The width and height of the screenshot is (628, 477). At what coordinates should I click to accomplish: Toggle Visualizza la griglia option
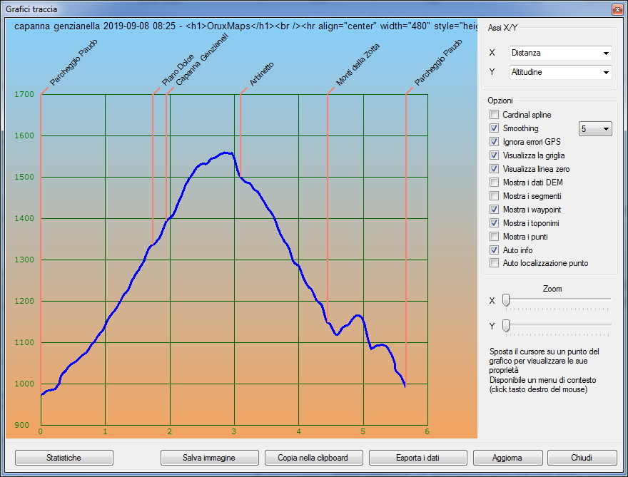[494, 155]
